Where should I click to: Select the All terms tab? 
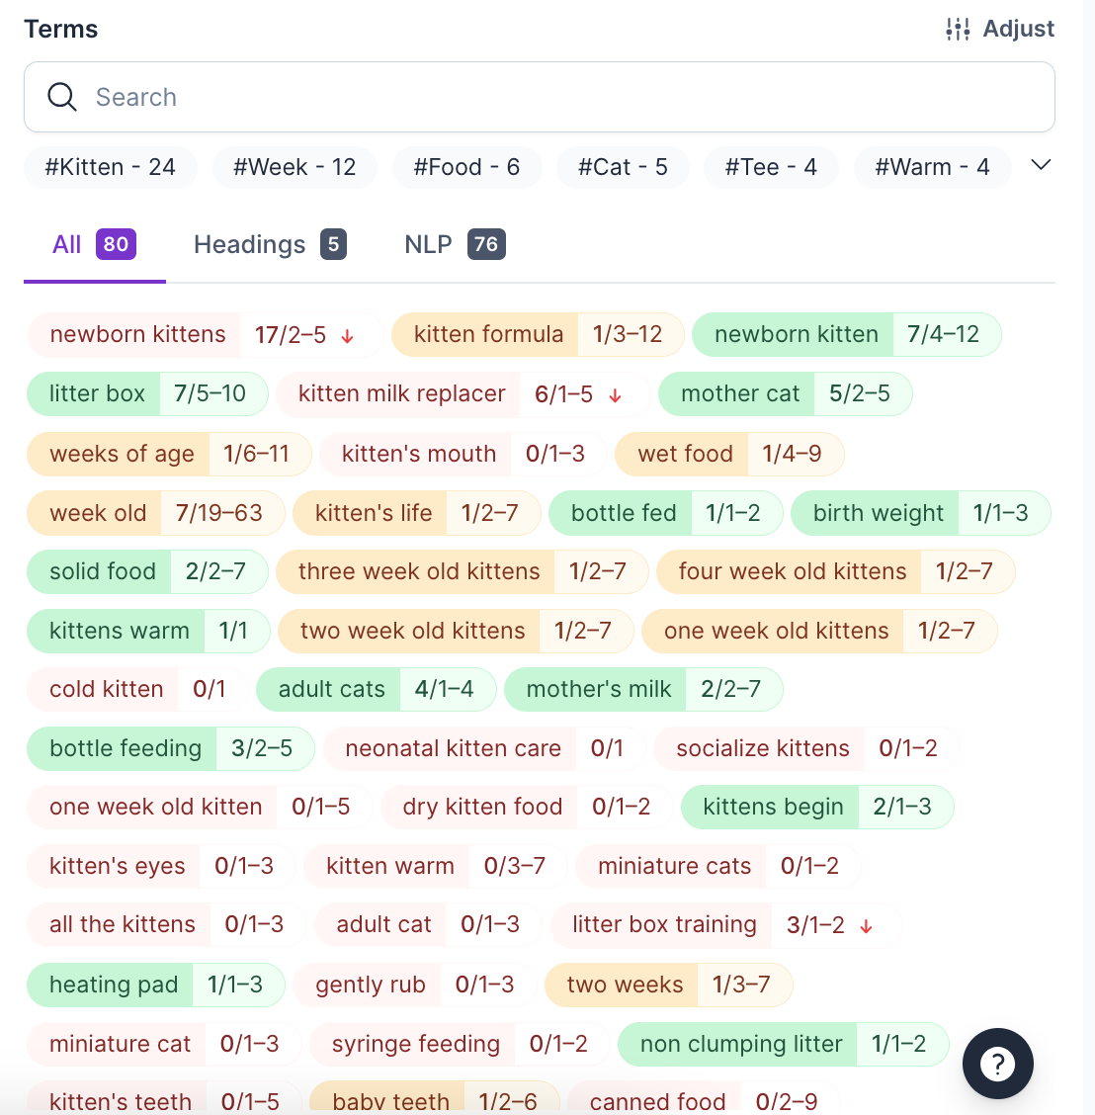(94, 244)
